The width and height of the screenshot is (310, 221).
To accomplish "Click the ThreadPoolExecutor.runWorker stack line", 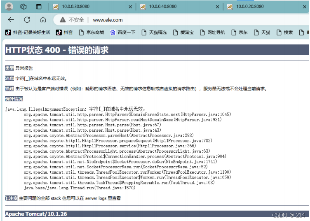I will tap(127, 172).
